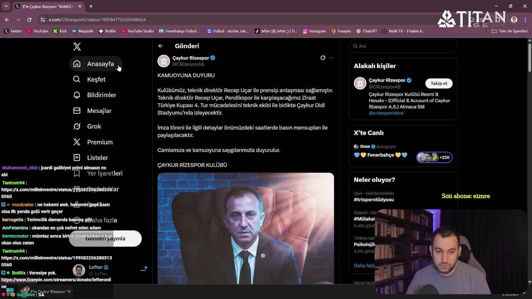Open @crizesporstore link
The width and height of the screenshot is (532, 299).
click(386, 113)
